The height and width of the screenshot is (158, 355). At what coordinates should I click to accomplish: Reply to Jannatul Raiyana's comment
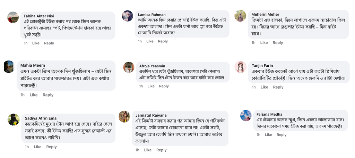tap(161, 150)
